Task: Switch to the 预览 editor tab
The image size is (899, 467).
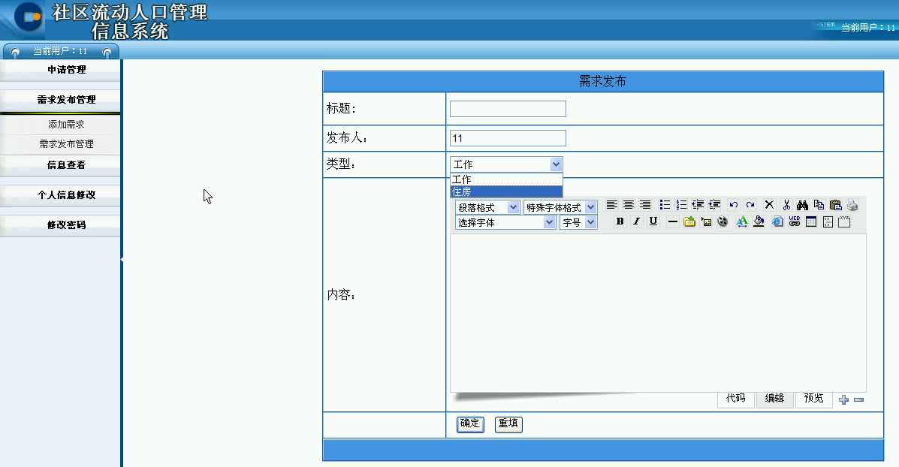Action: [813, 398]
